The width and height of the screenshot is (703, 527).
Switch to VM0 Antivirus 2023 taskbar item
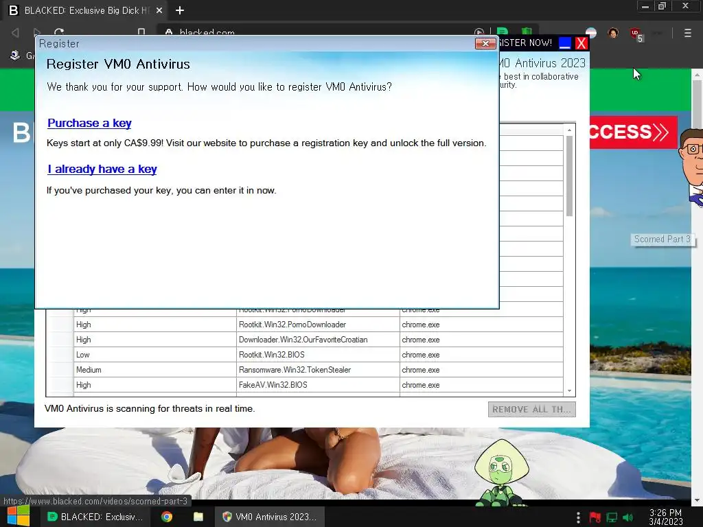[269, 517]
